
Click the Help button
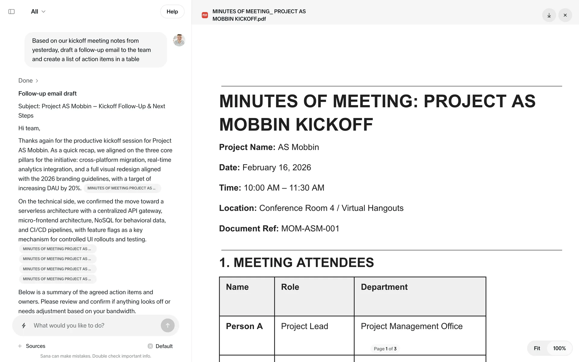[x=172, y=11]
